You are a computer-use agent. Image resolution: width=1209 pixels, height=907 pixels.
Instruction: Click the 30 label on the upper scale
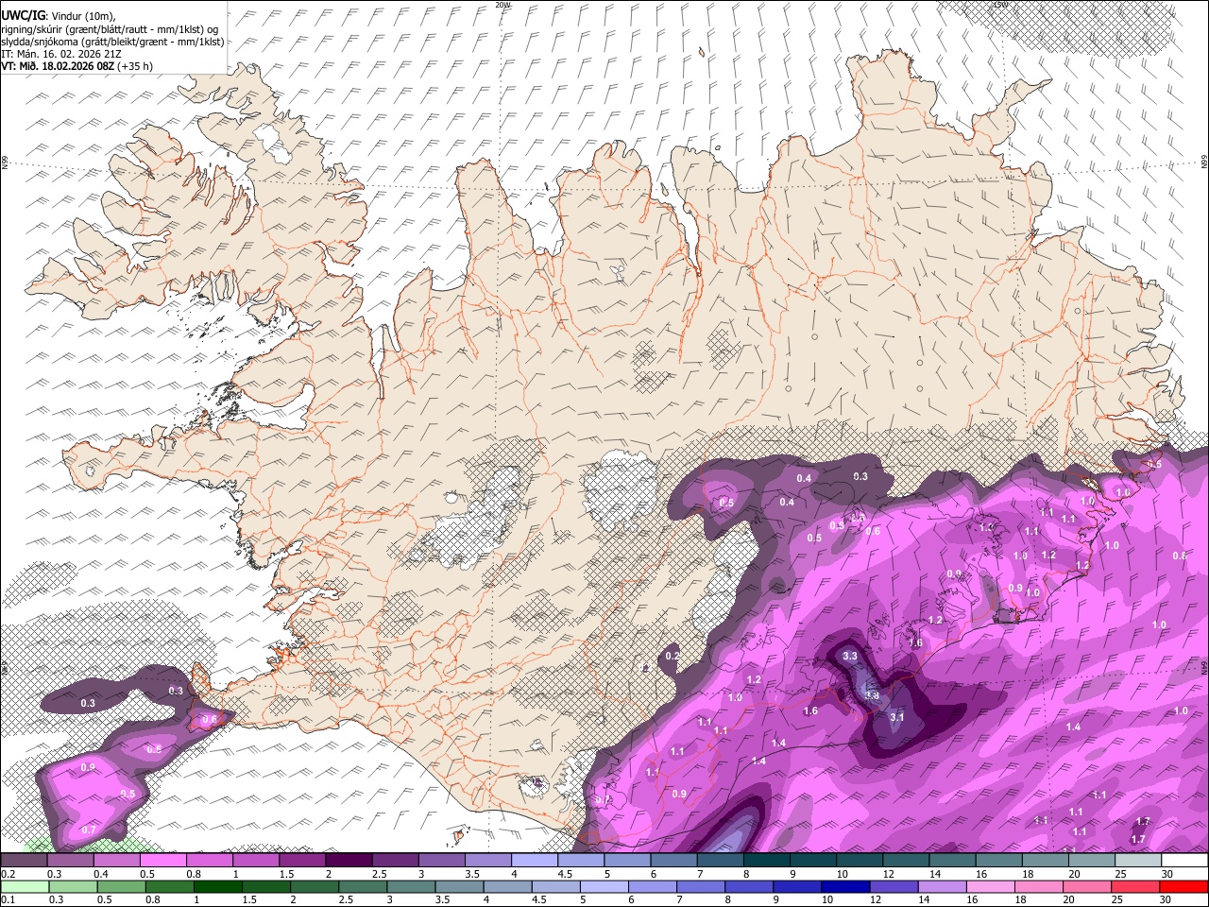click(1166, 874)
